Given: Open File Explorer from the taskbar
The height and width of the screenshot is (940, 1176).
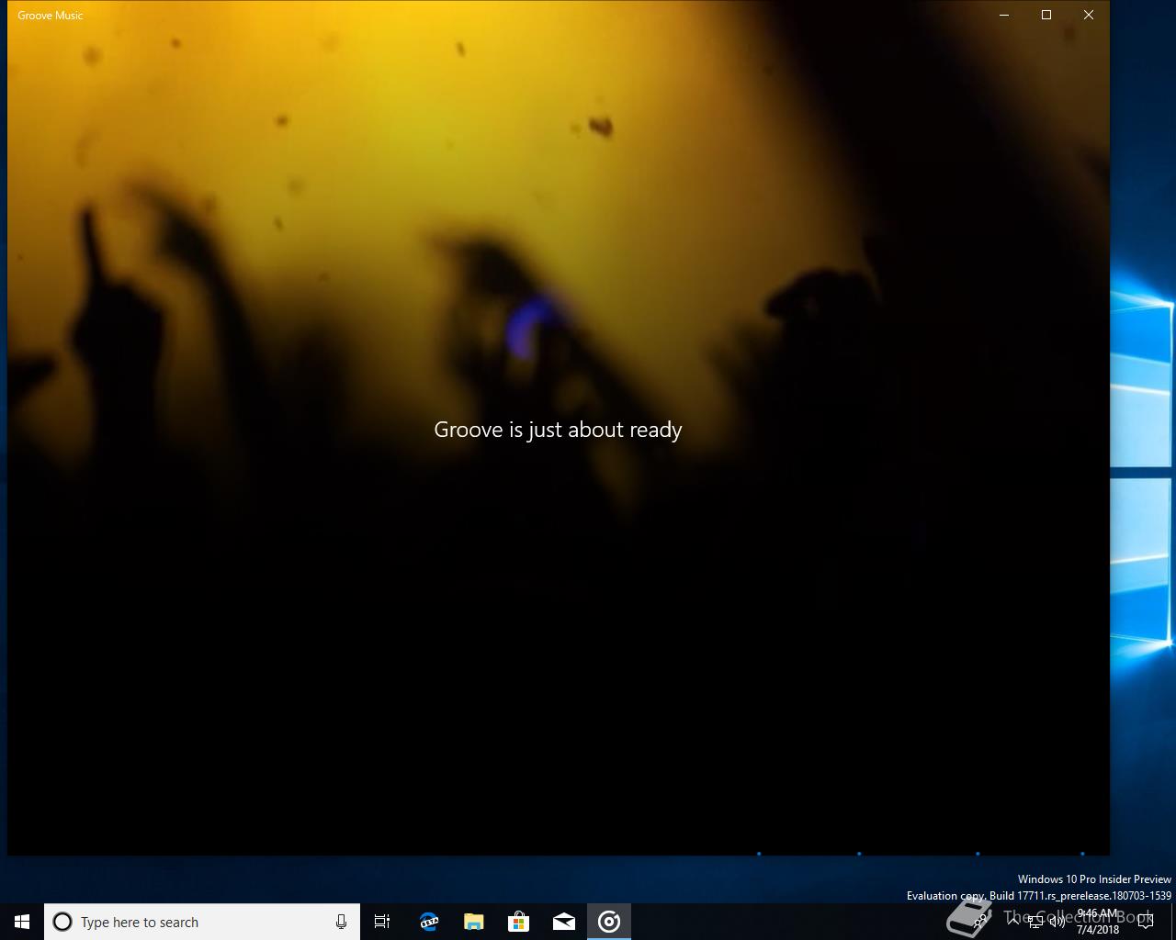Looking at the screenshot, I should click(x=474, y=922).
